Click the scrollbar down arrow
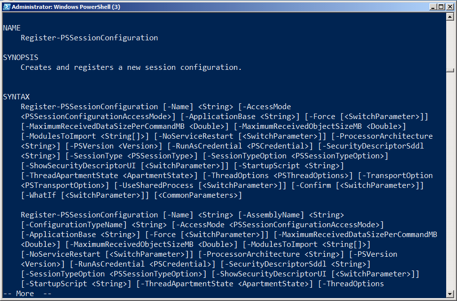 pyautogui.click(x=450, y=294)
